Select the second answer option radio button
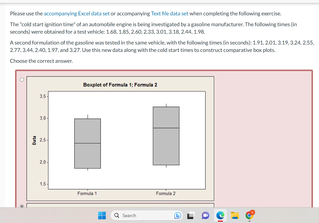Image resolution: width=319 pixels, height=223 pixels. click(22, 206)
